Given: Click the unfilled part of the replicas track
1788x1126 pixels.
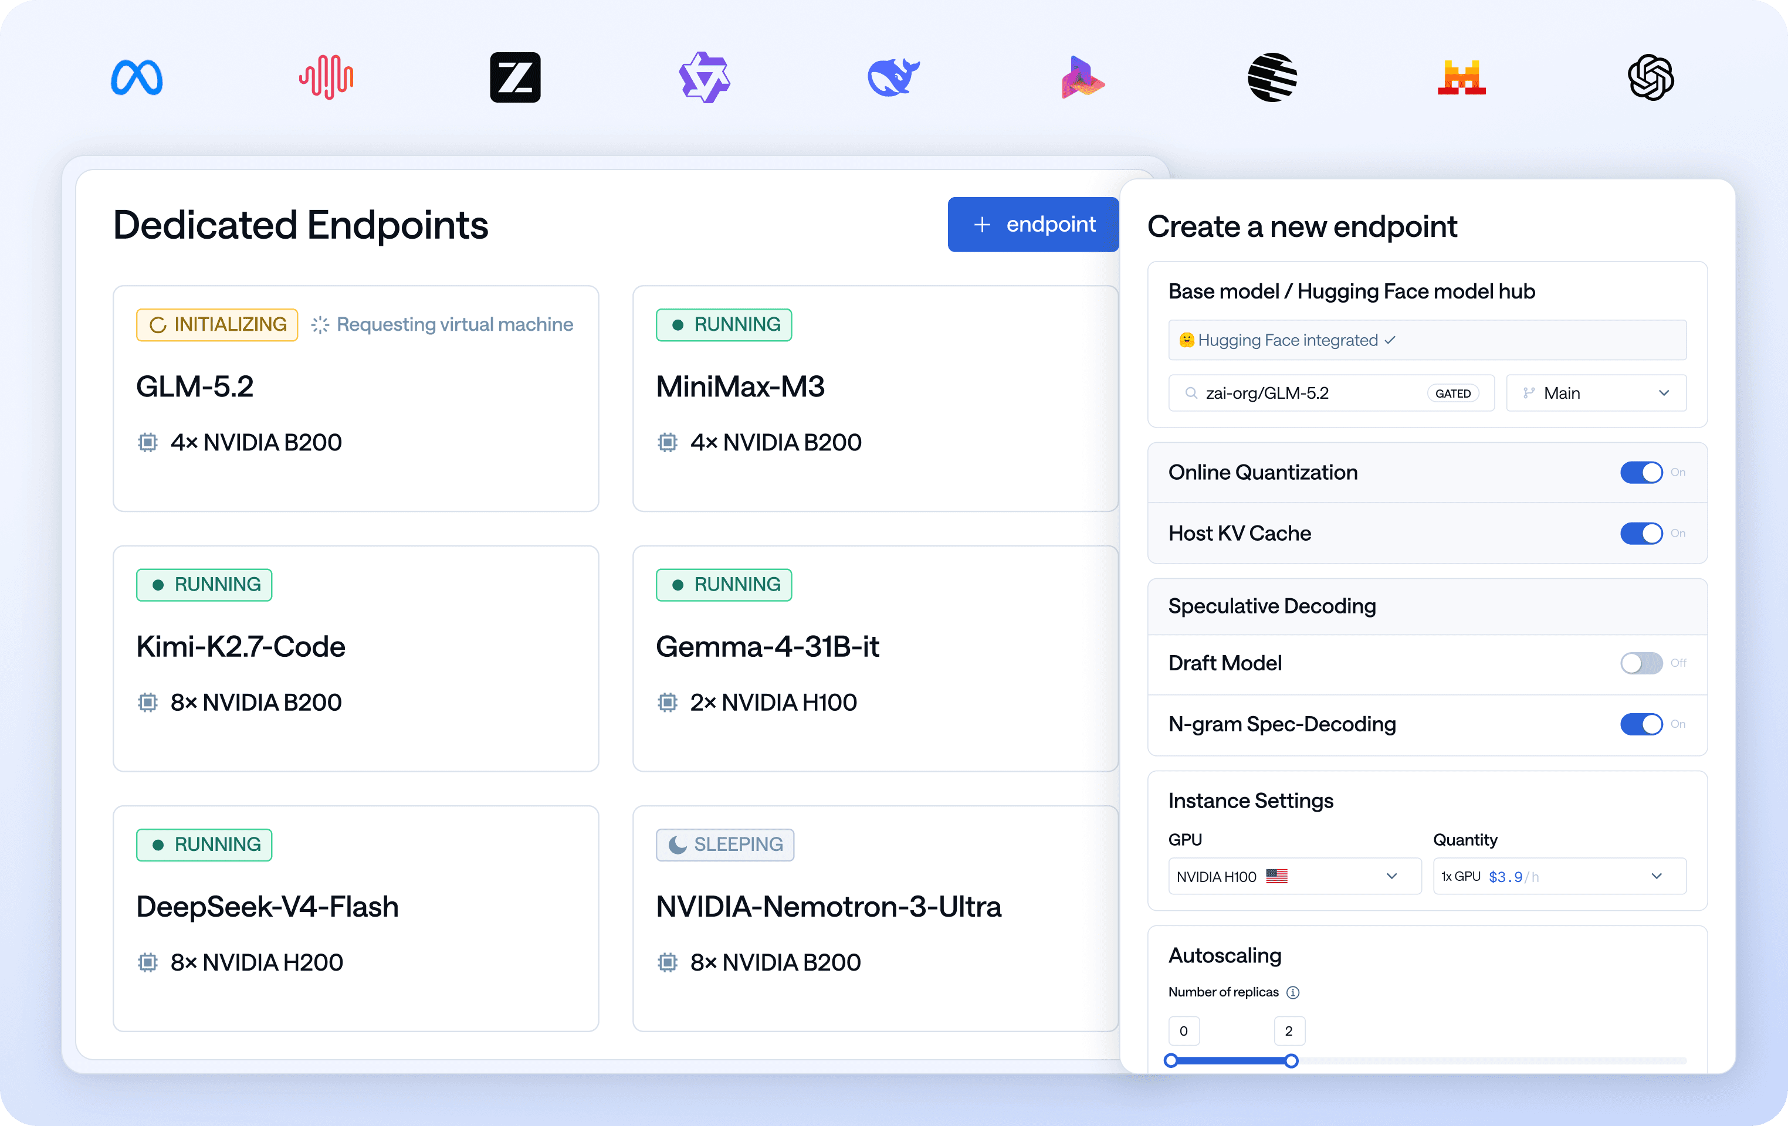Looking at the screenshot, I should pos(1492,1061).
